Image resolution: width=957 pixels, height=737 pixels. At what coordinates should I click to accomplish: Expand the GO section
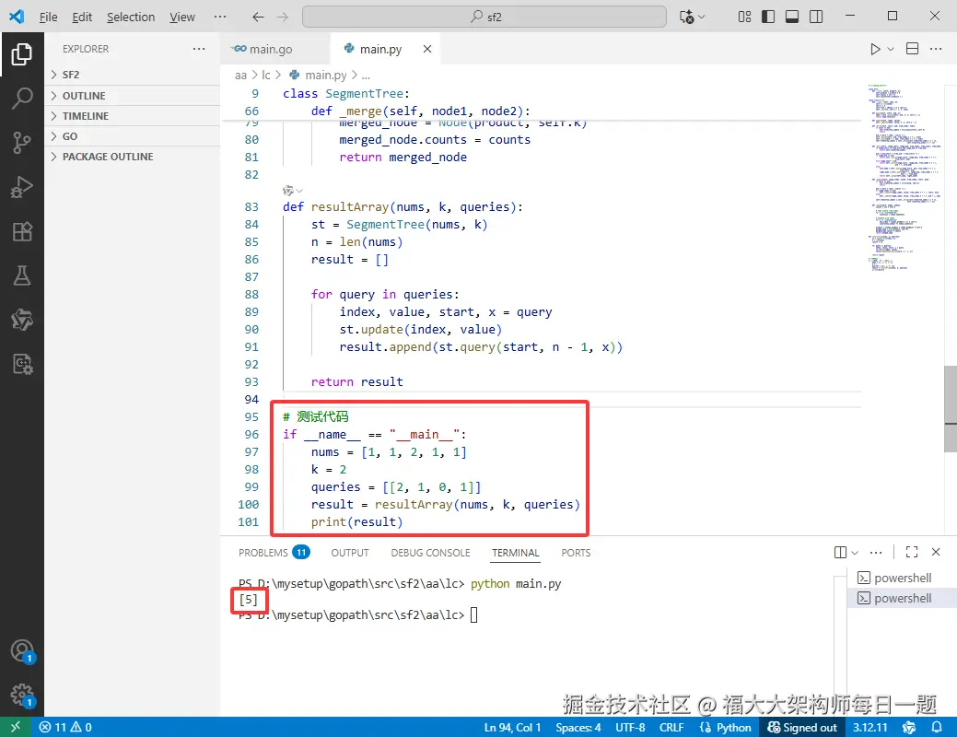(133, 136)
